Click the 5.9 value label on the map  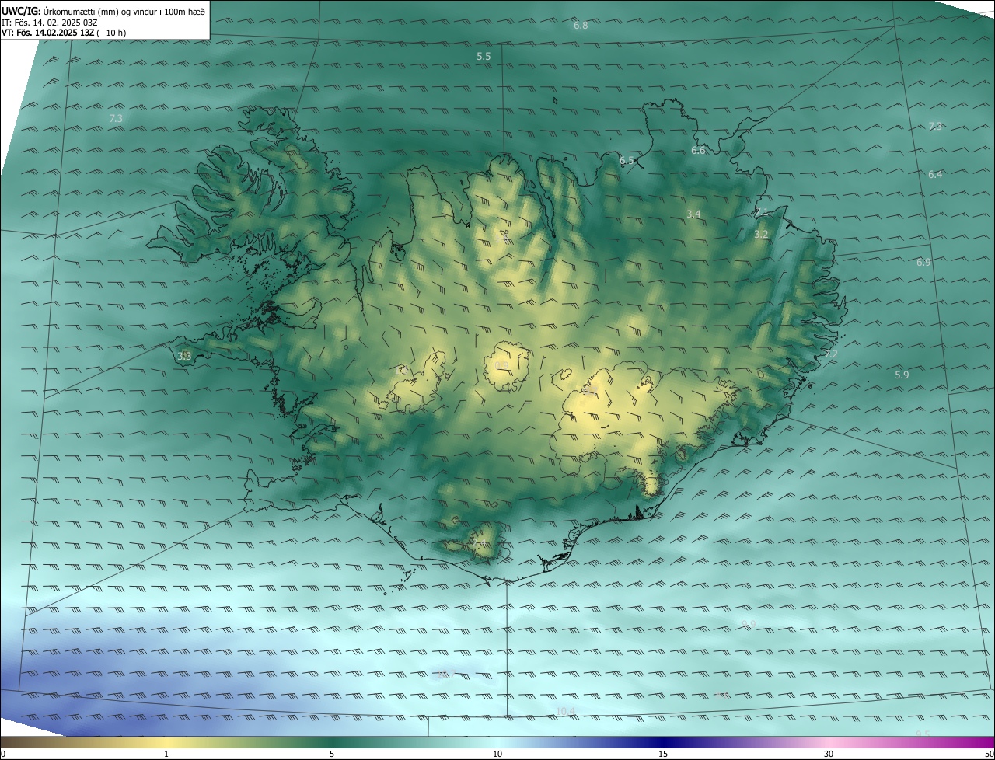pyautogui.click(x=902, y=375)
